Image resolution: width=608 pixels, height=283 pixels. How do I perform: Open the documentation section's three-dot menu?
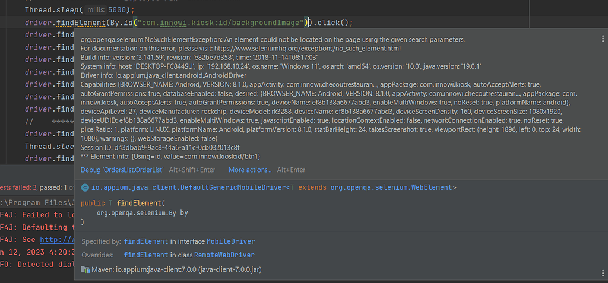click(x=603, y=187)
